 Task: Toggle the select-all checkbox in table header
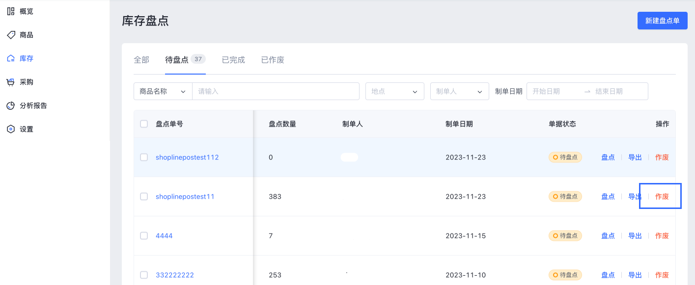pyautogui.click(x=144, y=124)
